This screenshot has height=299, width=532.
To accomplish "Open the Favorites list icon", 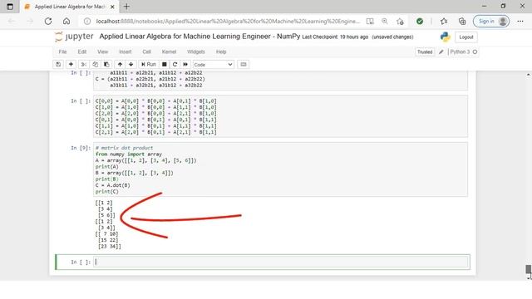I will pyautogui.click(x=444, y=22).
